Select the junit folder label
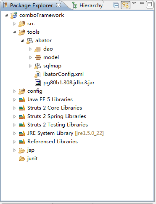156x204 pixels. tap(32, 158)
